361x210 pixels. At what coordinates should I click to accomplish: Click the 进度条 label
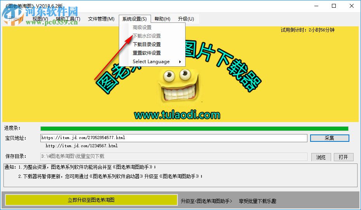(x=12, y=128)
